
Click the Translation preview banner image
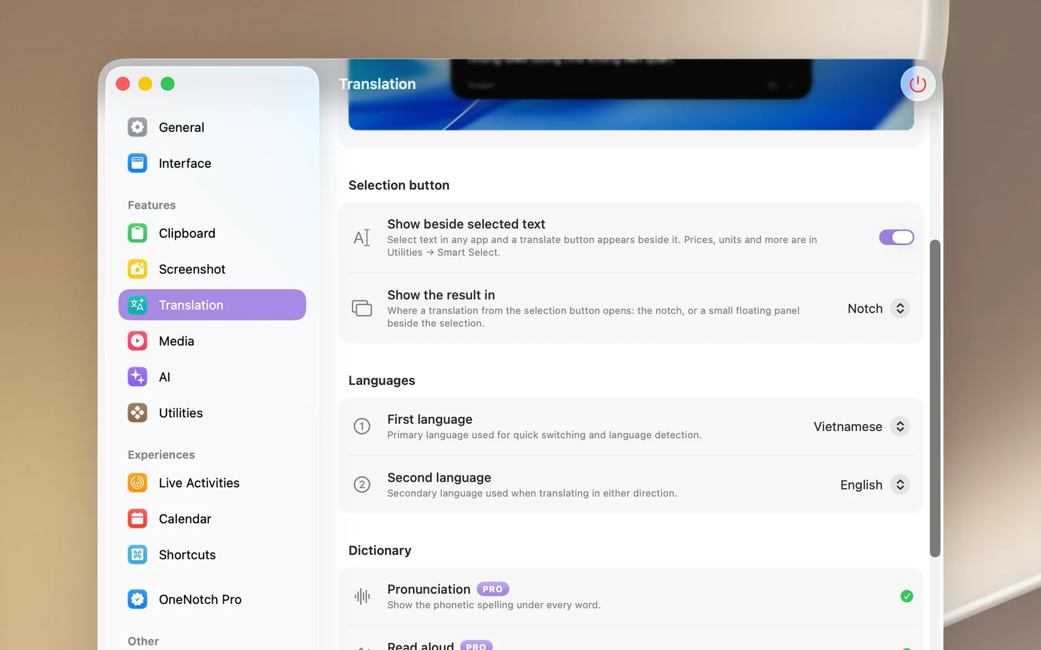pos(631,94)
